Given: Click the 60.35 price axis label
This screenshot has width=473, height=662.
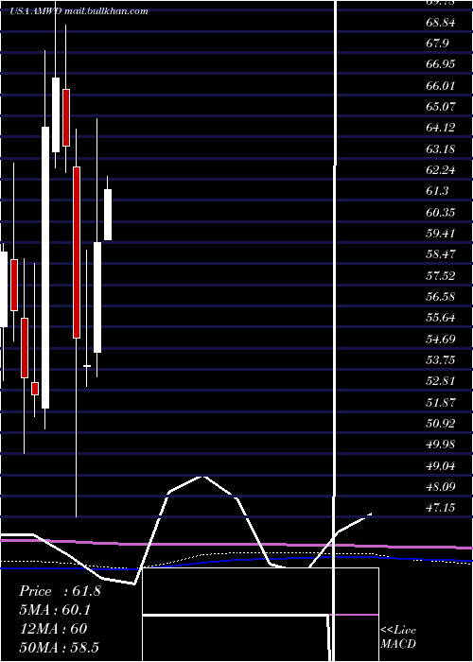Looking at the screenshot, I should click(x=441, y=212).
